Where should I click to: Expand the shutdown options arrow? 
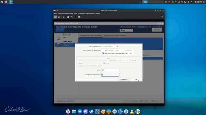[x=75, y=17]
